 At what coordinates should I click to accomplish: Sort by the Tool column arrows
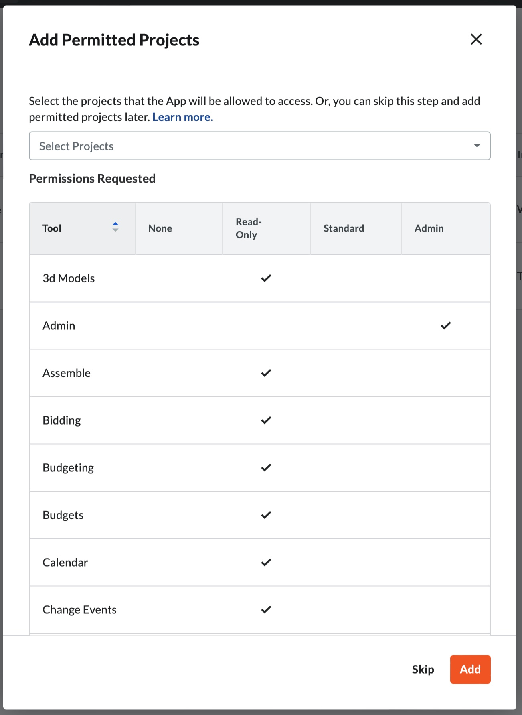[x=115, y=227]
